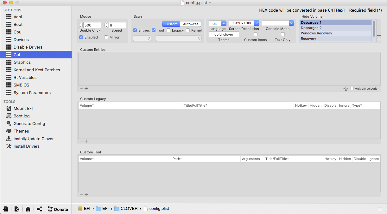
Task: Select the Graphics section
Action: [x=22, y=62]
